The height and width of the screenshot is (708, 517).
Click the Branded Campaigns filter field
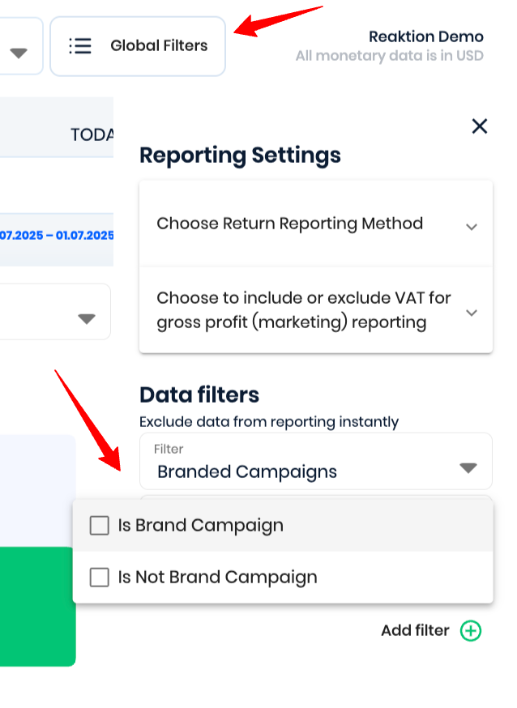pos(315,462)
